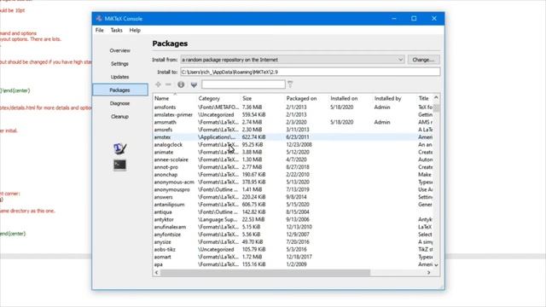Click the uninstall package minus icon

coord(168,84)
